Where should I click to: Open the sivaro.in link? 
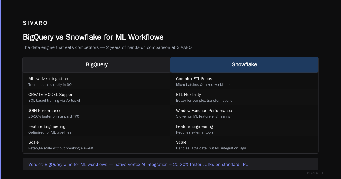pyautogui.click(x=315, y=172)
